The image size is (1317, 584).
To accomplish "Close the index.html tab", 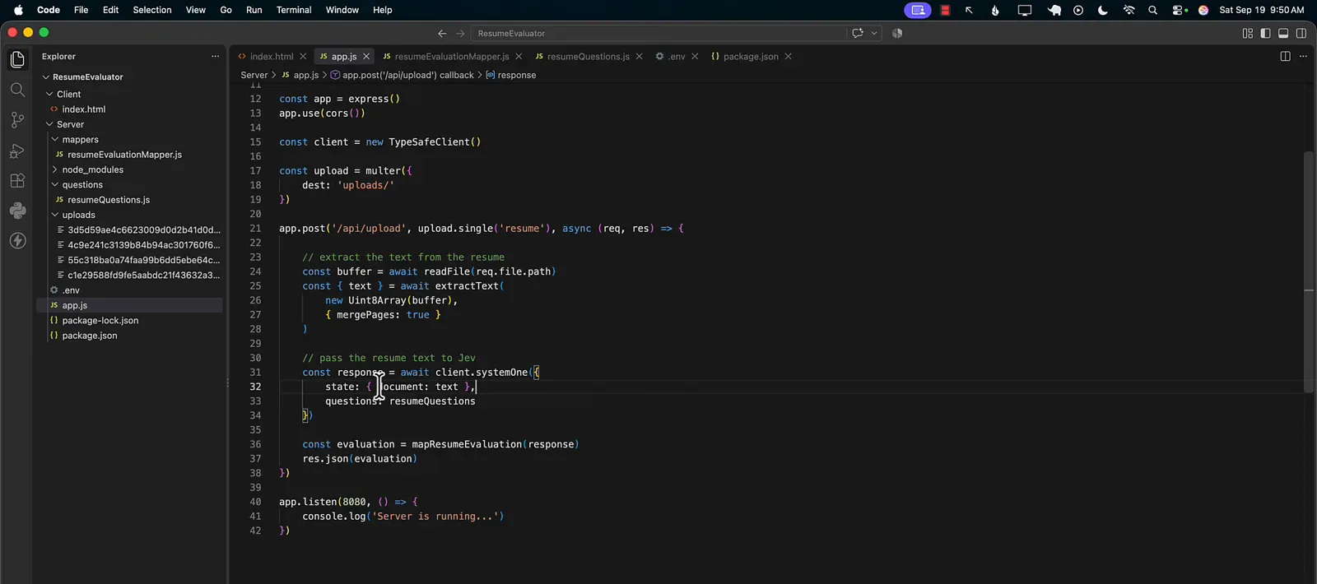I will coord(303,57).
